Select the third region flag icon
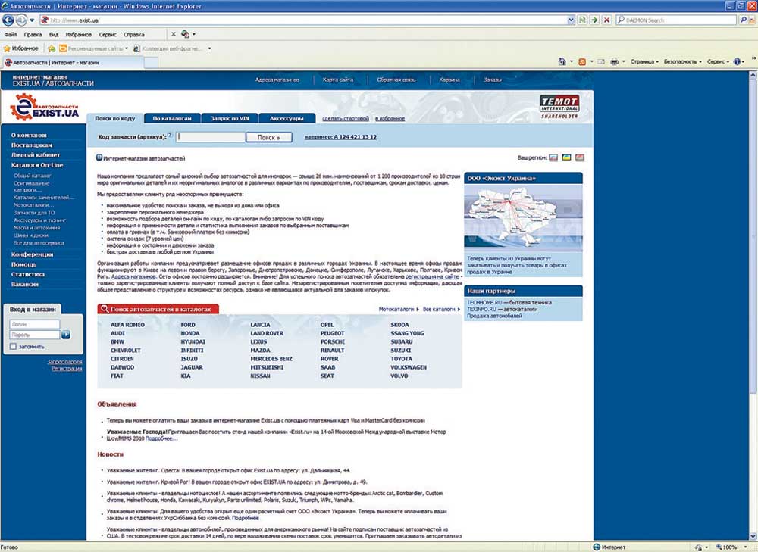The height and width of the screenshot is (552, 758). coord(580,157)
